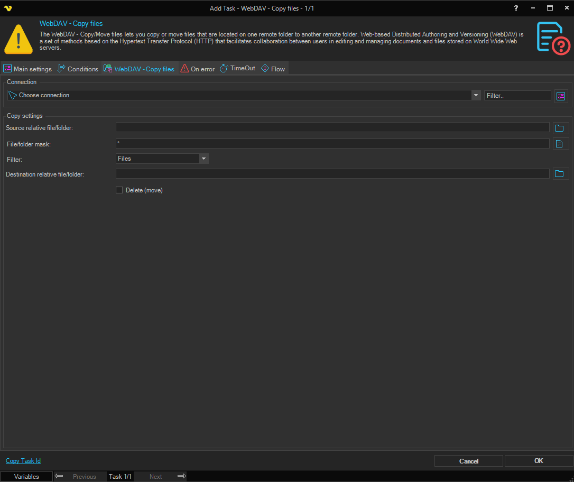Click the question mark help icon in title bar
The height and width of the screenshot is (482, 574).
pos(516,8)
